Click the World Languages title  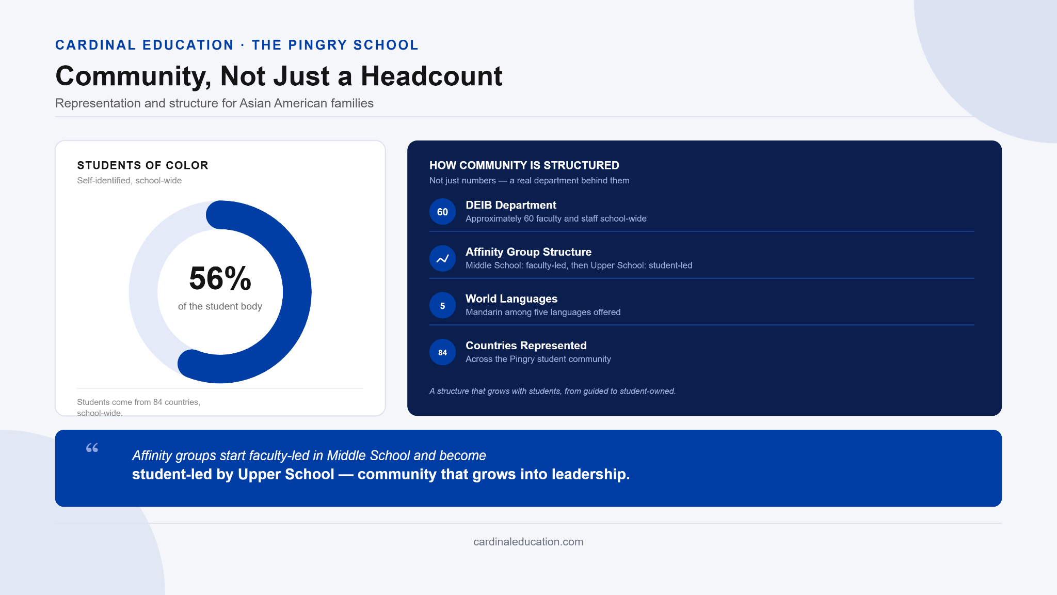click(511, 299)
